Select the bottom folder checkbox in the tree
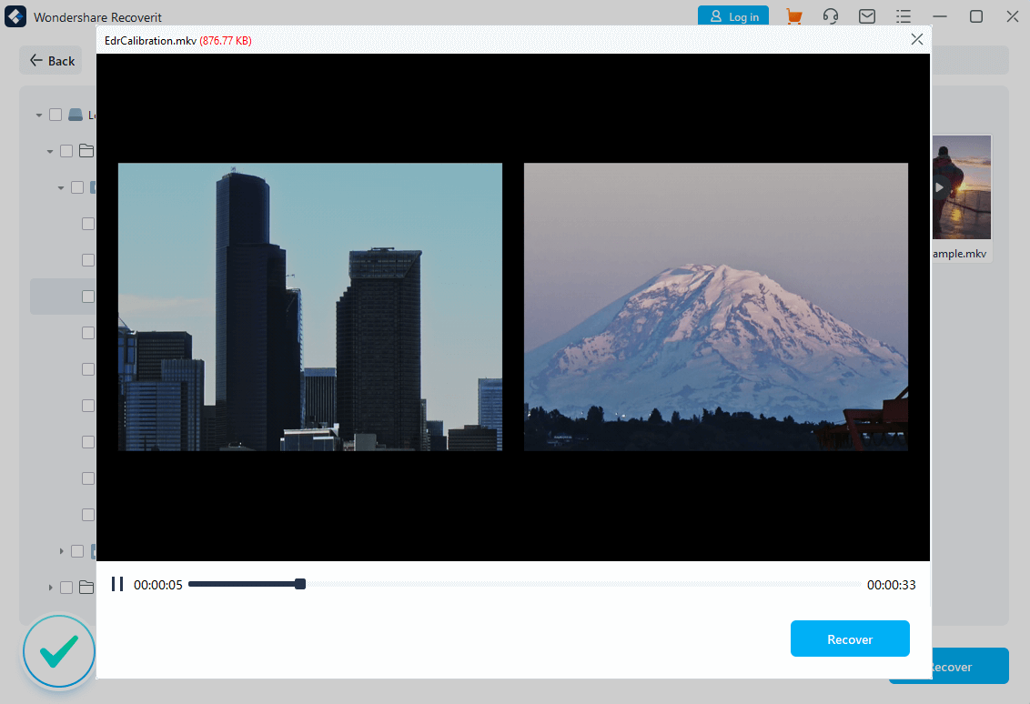The width and height of the screenshot is (1030, 704). [x=66, y=587]
